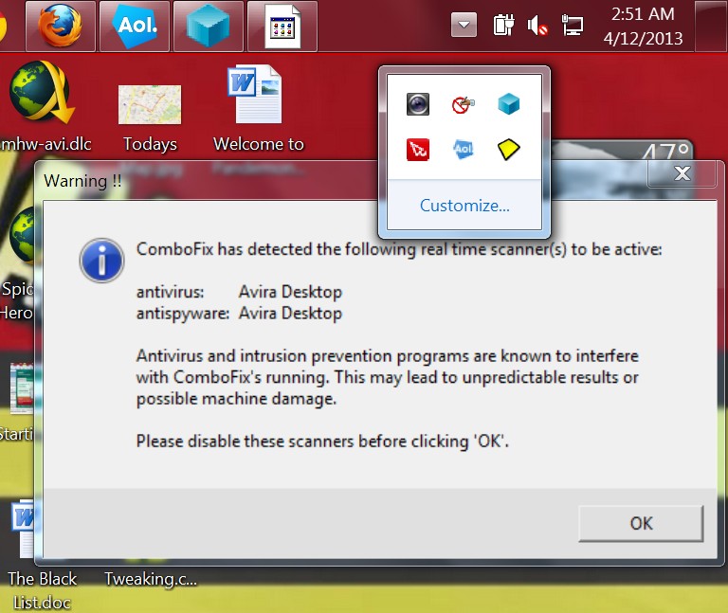Open the network connection tray icon
Image resolution: width=728 pixels, height=613 pixels.
[x=572, y=25]
